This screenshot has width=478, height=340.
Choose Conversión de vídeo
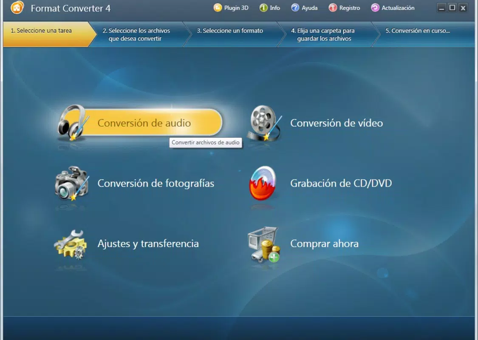(x=337, y=123)
